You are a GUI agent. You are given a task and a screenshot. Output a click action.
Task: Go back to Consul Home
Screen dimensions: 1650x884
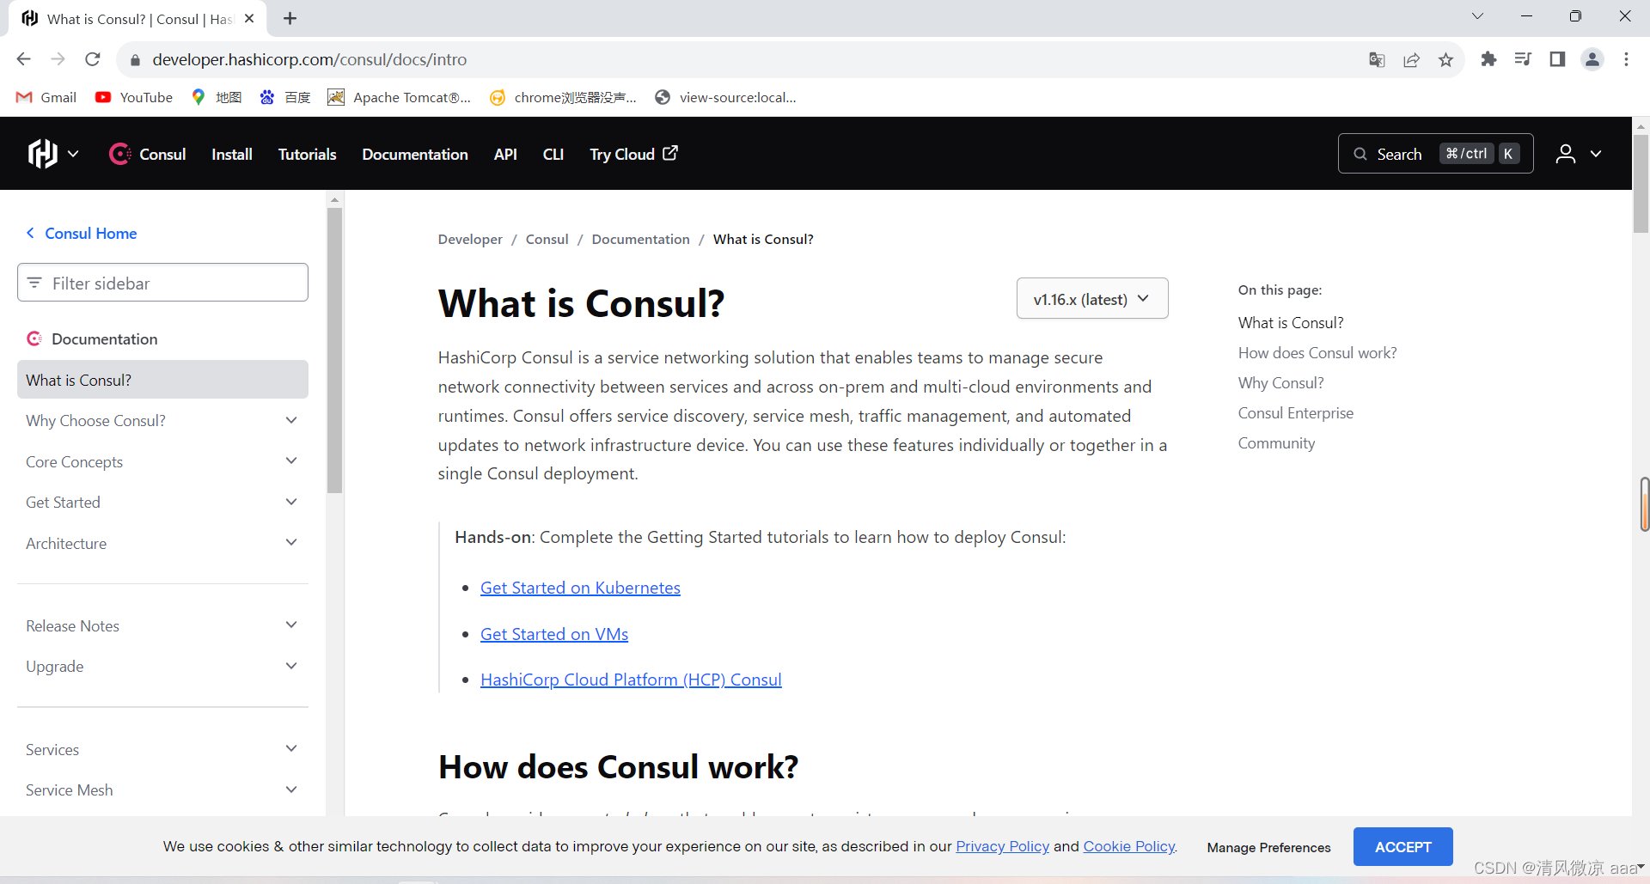tap(82, 233)
